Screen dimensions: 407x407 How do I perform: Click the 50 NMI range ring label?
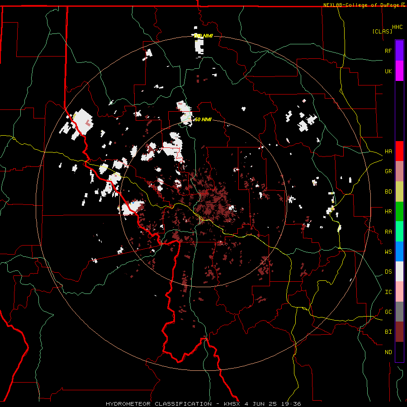click(203, 119)
